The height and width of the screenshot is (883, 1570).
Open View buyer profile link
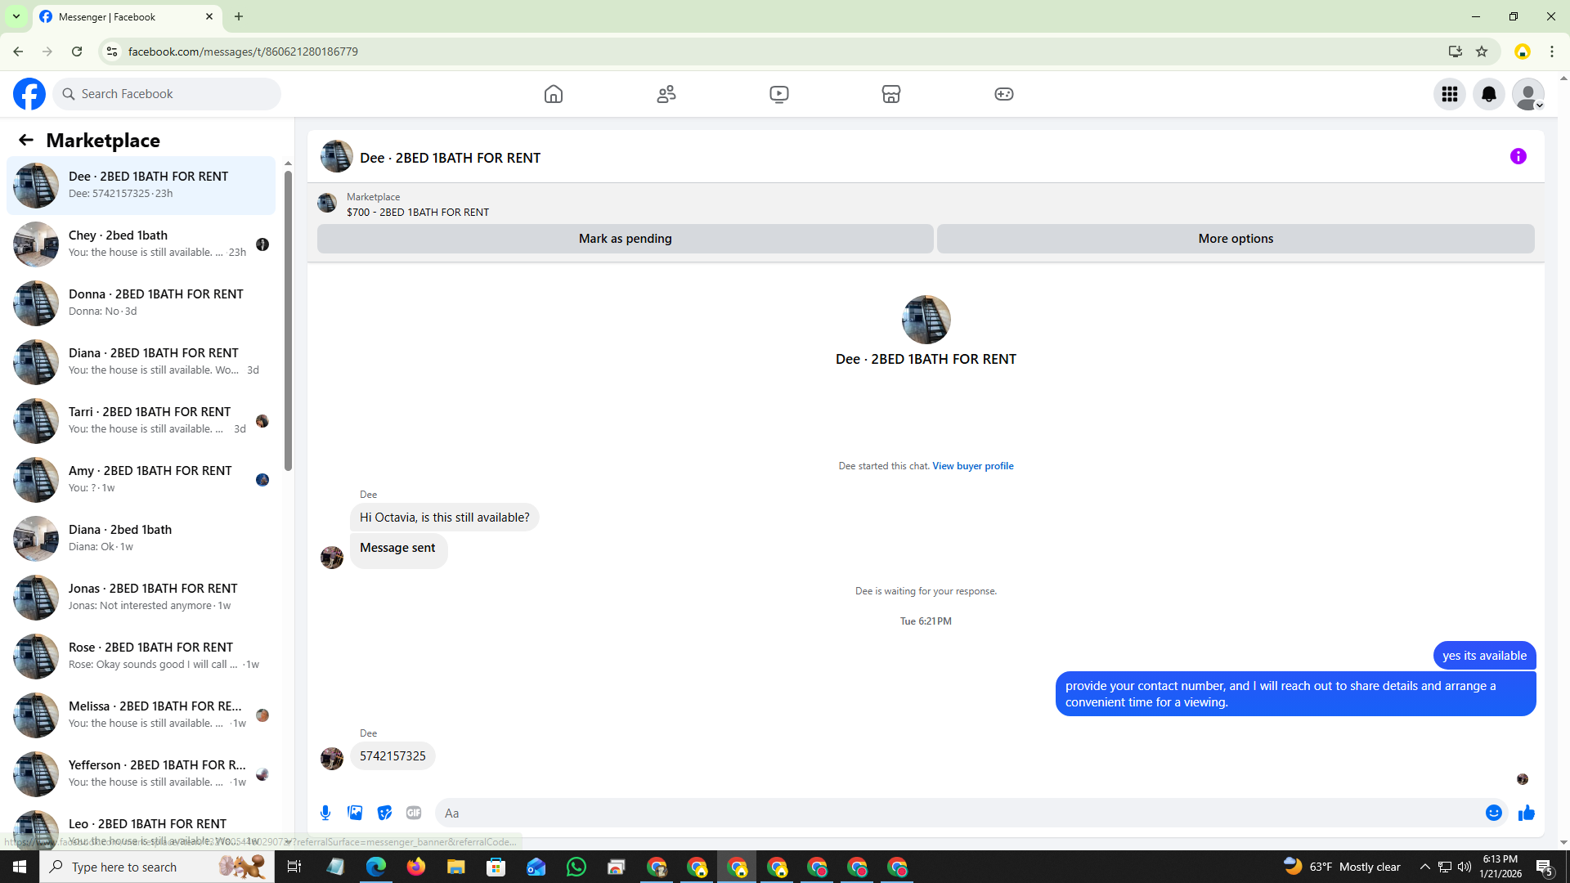[972, 466]
